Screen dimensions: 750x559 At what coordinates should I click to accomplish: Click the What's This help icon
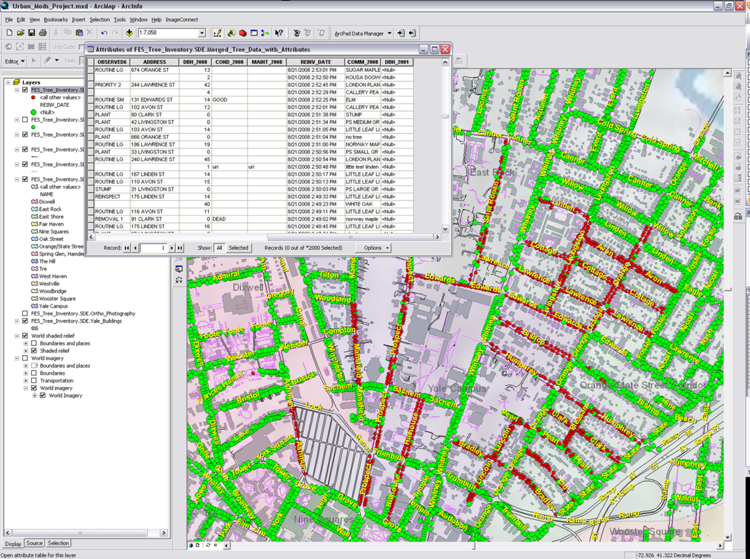[279, 33]
